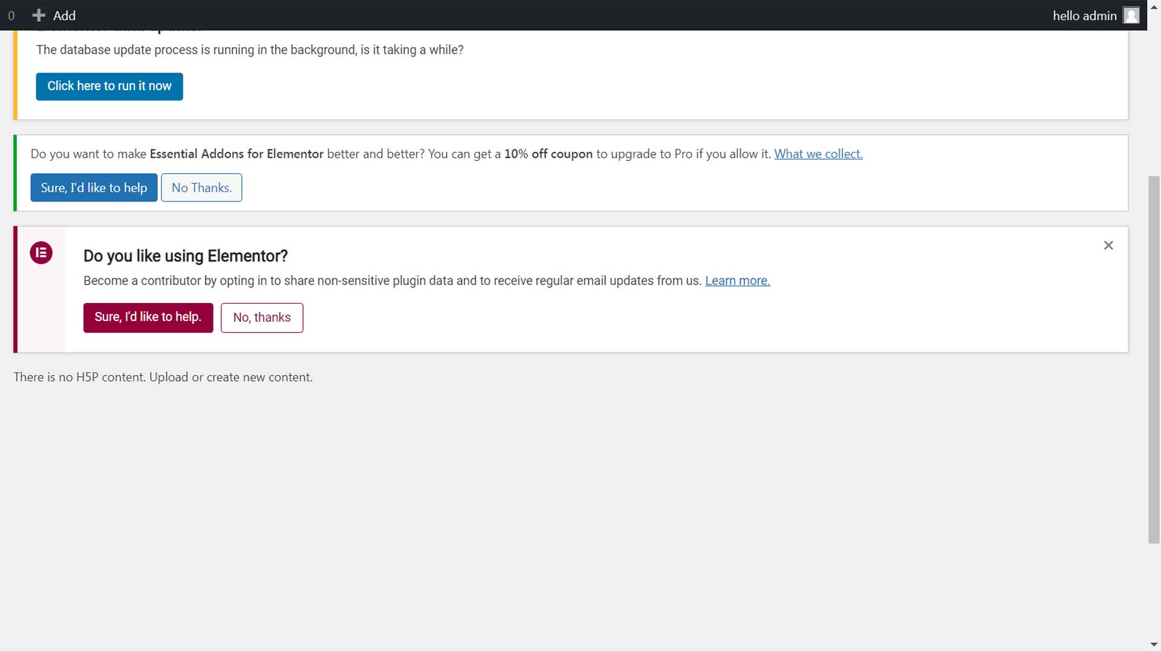Click 'Do you like using Elementor?' heading
The width and height of the screenshot is (1161, 652).
click(186, 256)
